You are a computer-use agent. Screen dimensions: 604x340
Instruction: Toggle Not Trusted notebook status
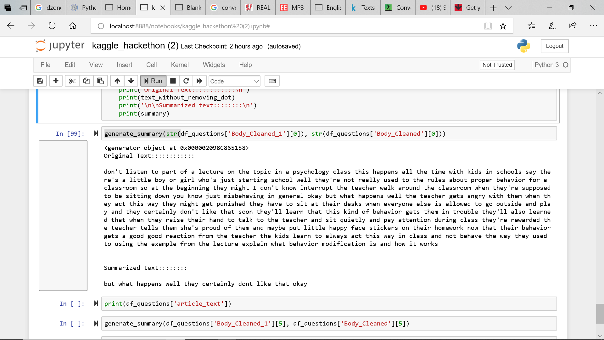497,65
